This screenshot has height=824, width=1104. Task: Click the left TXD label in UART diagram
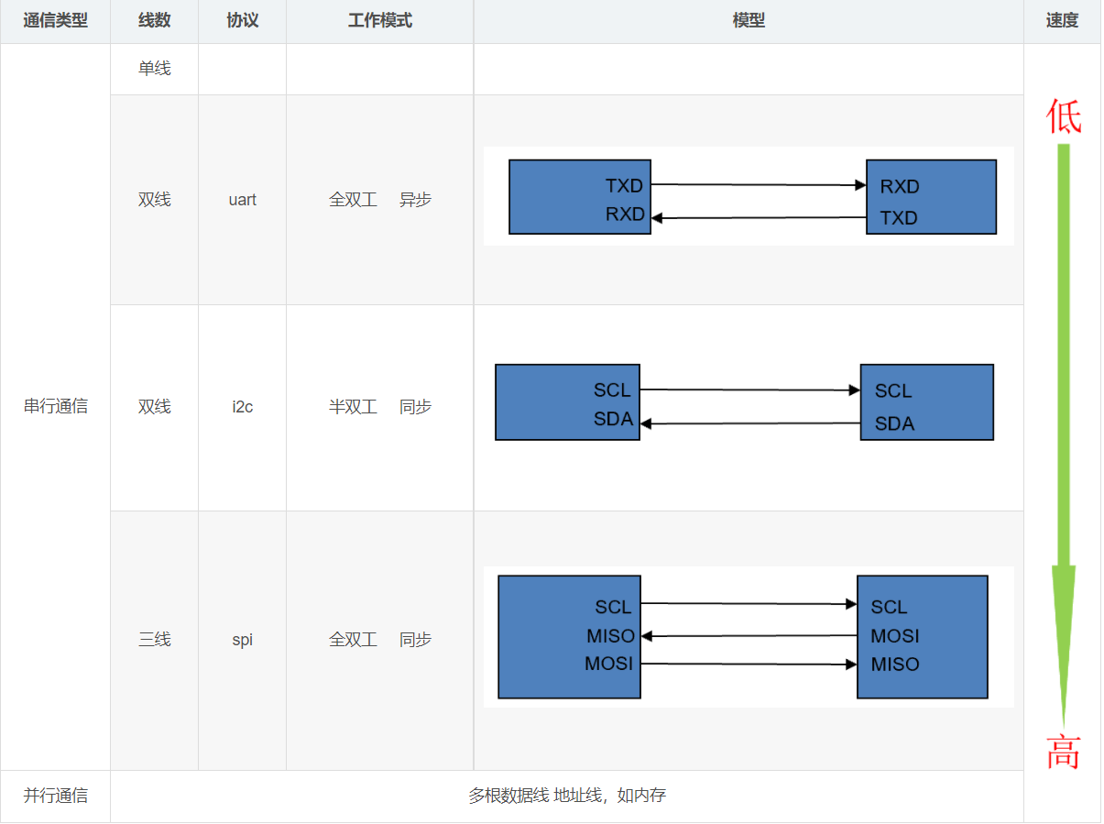point(624,186)
